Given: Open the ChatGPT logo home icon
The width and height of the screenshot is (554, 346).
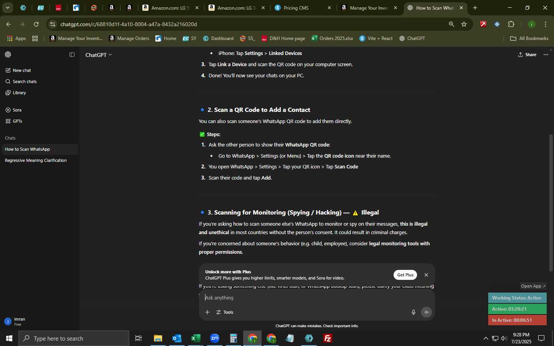Looking at the screenshot, I should coord(8,55).
